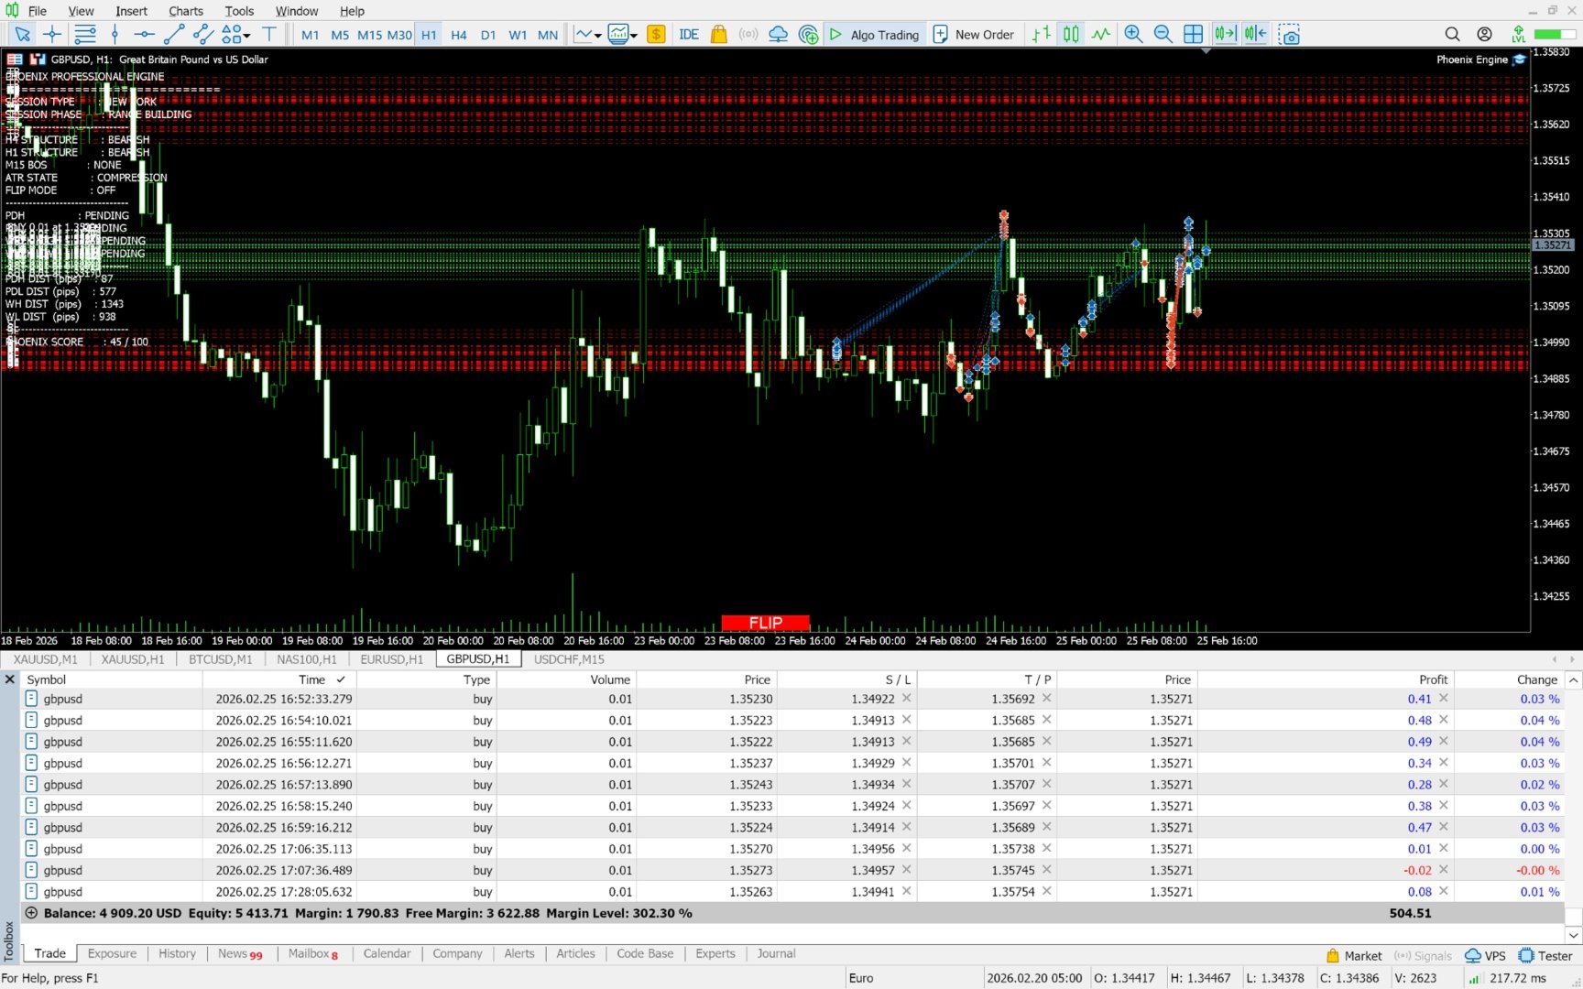Zoom in on the chart
The height and width of the screenshot is (989, 1583).
click(1133, 35)
